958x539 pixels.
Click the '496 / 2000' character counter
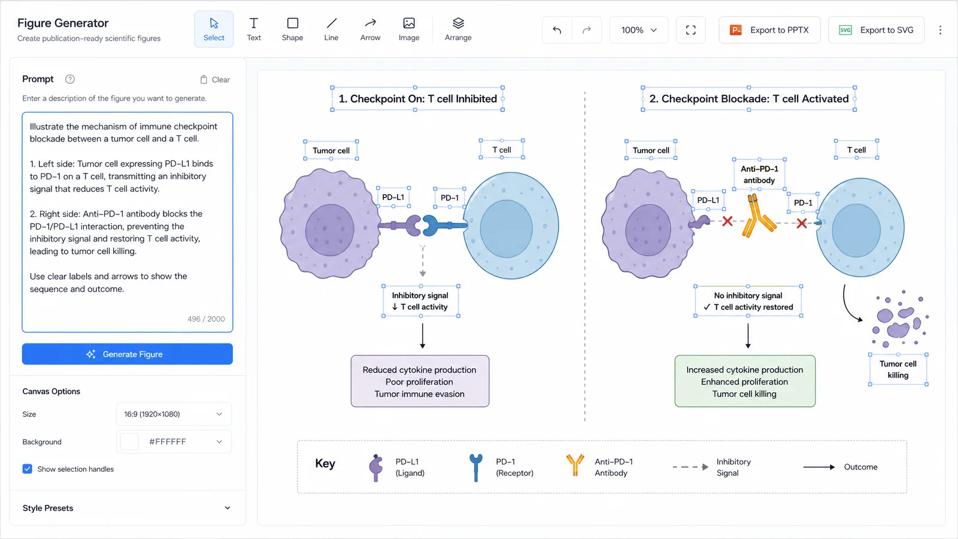[x=206, y=319]
